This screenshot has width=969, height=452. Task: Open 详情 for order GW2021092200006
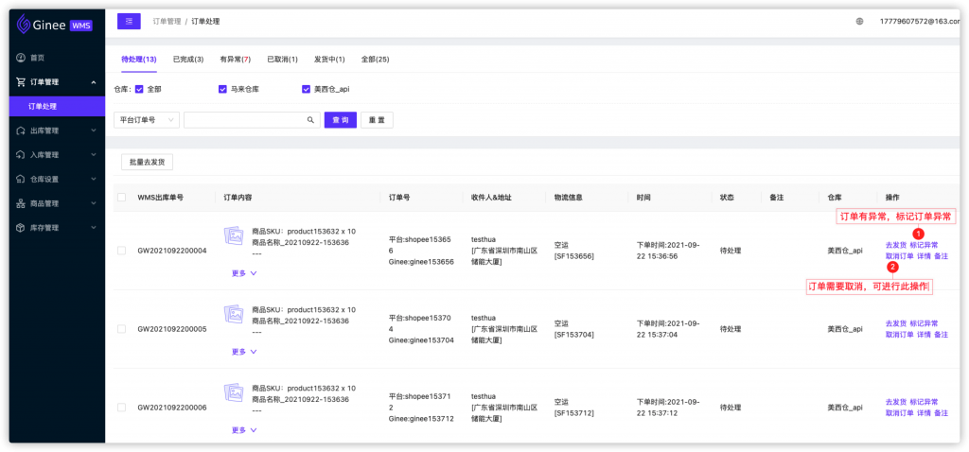coord(924,412)
